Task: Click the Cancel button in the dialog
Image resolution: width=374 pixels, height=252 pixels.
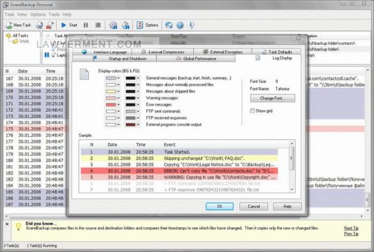Action: (x=253, y=206)
